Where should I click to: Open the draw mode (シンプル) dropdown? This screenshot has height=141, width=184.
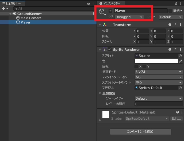(x=159, y=72)
